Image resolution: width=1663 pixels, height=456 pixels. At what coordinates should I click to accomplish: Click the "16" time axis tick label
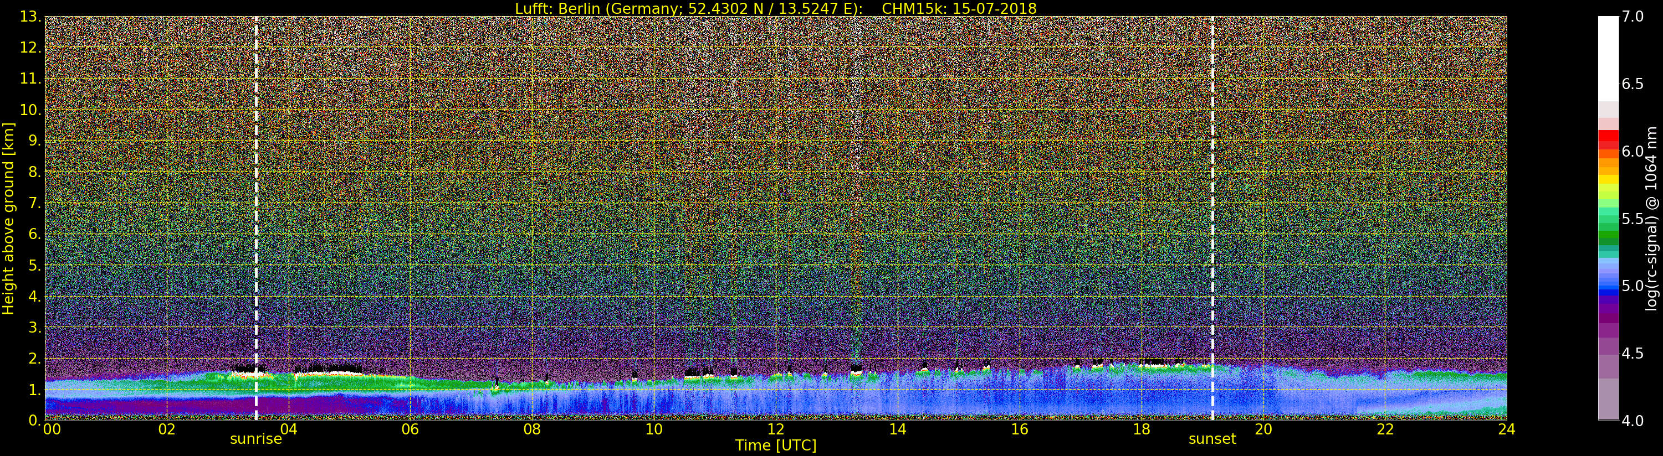[x=1020, y=429]
